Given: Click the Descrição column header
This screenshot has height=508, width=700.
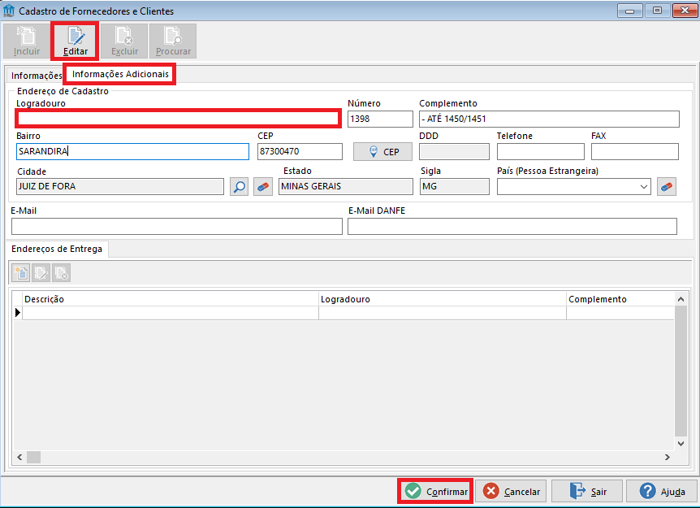Looking at the screenshot, I should tap(171, 299).
